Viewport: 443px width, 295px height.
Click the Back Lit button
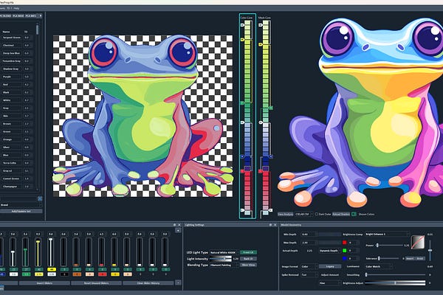click(x=248, y=259)
